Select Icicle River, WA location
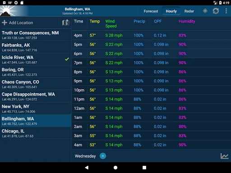Image resolution: width=231 pixels, height=173 pixels. tap(36, 59)
